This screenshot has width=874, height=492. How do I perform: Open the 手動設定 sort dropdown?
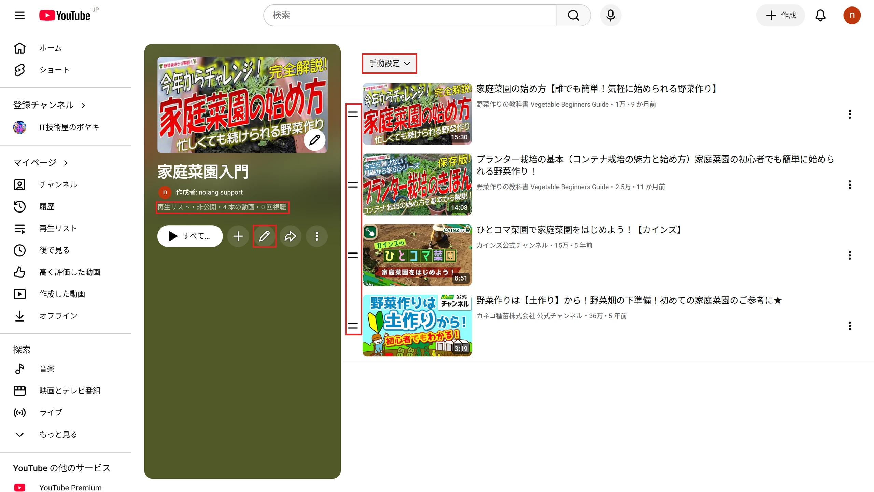390,64
